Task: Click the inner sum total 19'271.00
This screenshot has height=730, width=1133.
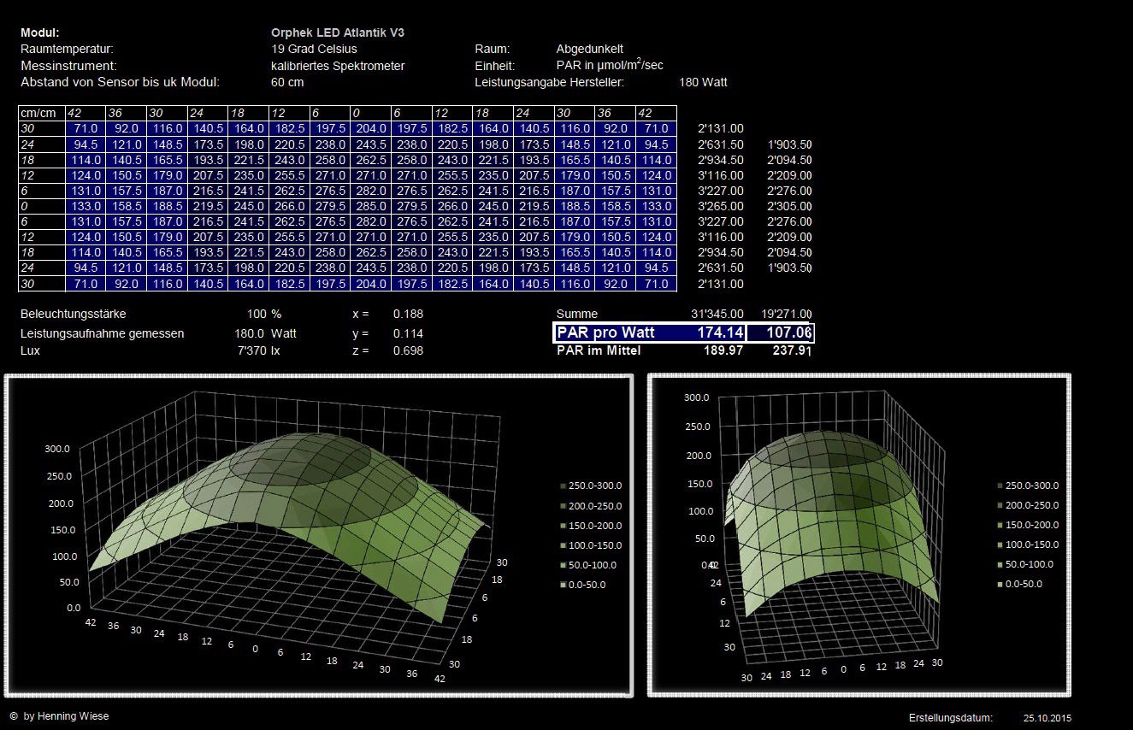Action: click(787, 314)
